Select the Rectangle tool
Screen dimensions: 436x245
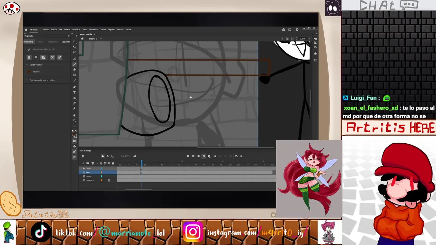pos(74,75)
